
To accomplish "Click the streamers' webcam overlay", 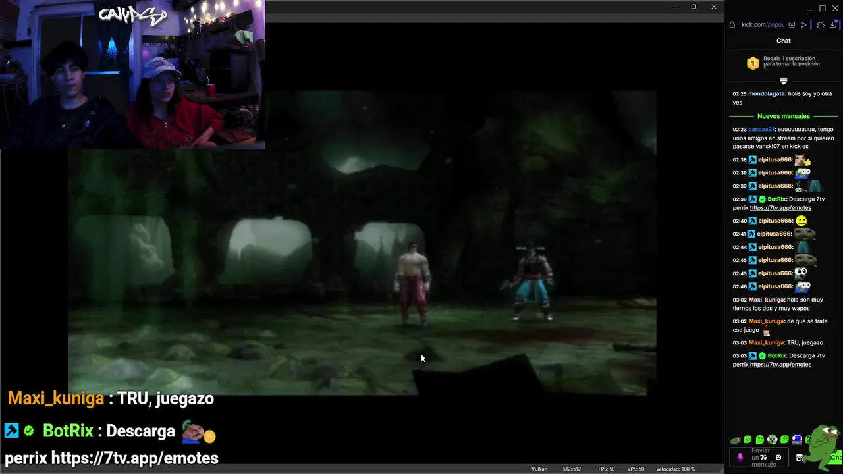I will click(132, 74).
